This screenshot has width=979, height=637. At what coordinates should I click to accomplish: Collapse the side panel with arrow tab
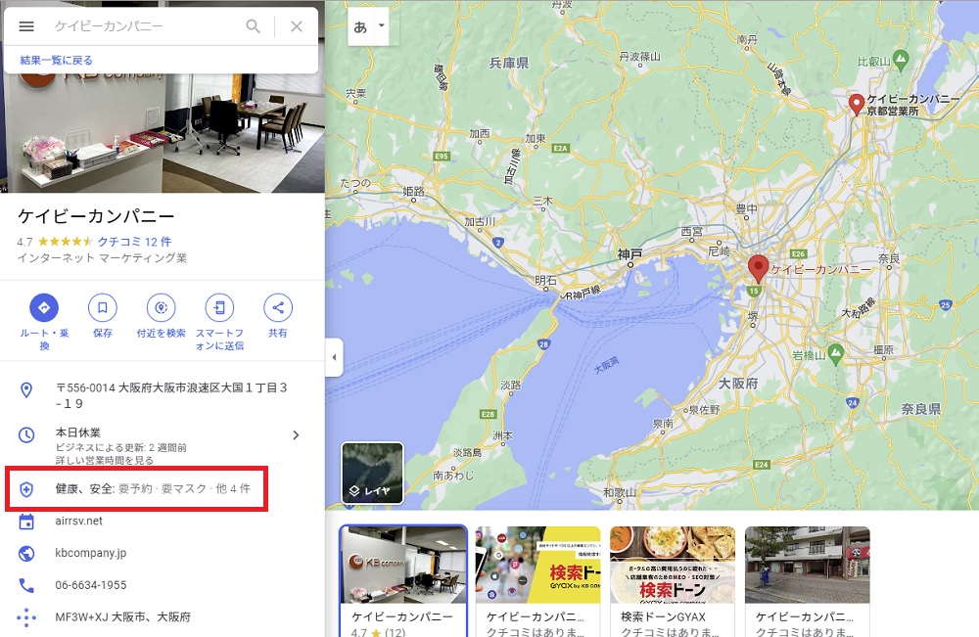[334, 357]
